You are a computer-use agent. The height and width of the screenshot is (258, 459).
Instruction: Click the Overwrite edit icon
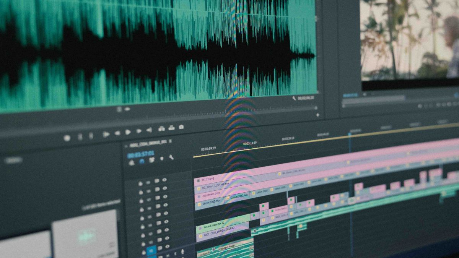tap(171, 128)
